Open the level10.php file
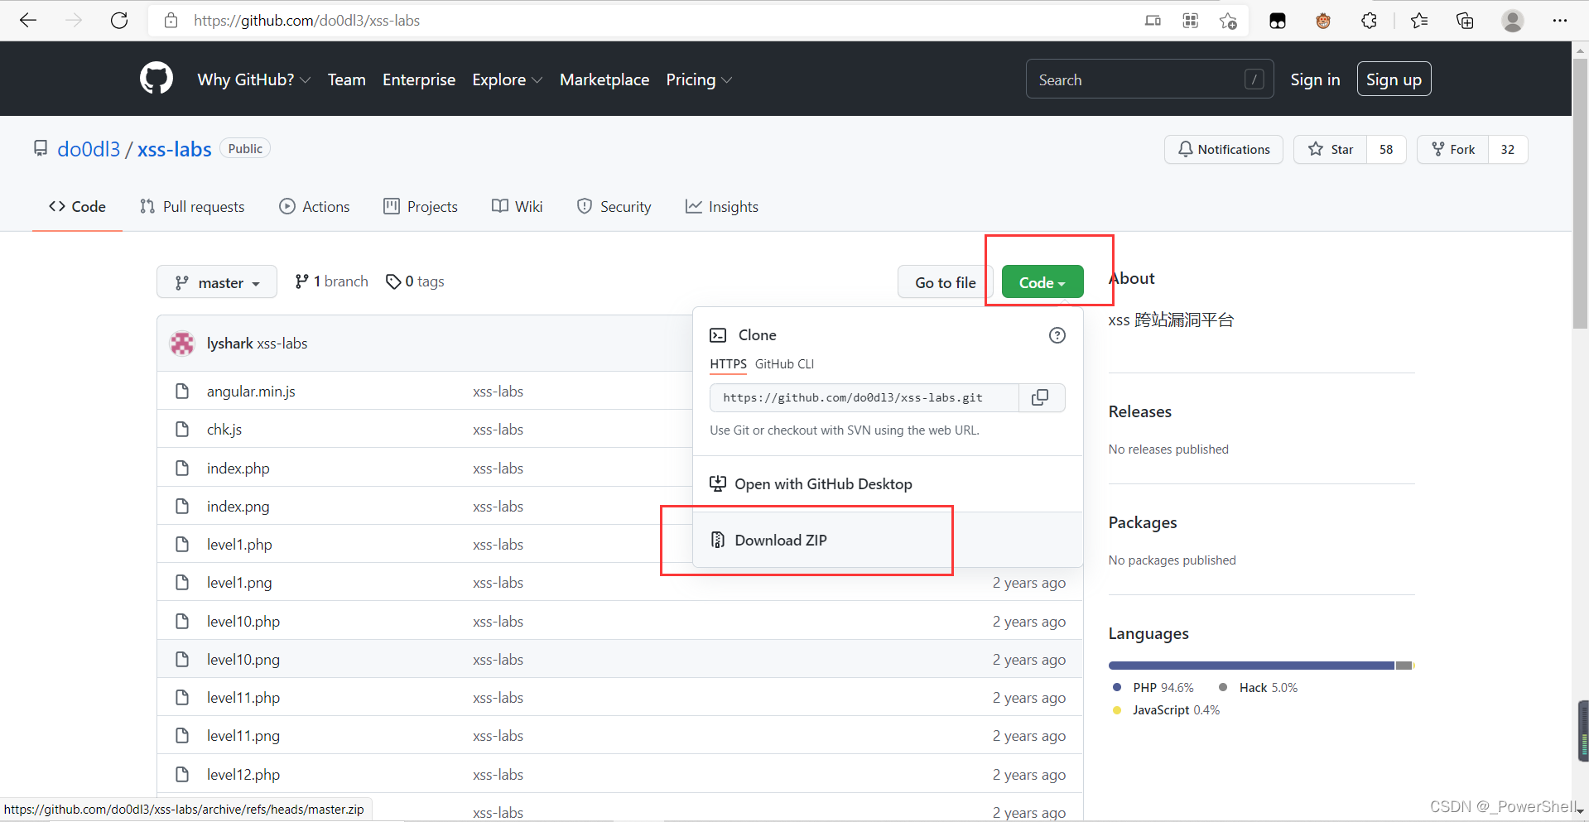The image size is (1589, 822). [x=243, y=621]
